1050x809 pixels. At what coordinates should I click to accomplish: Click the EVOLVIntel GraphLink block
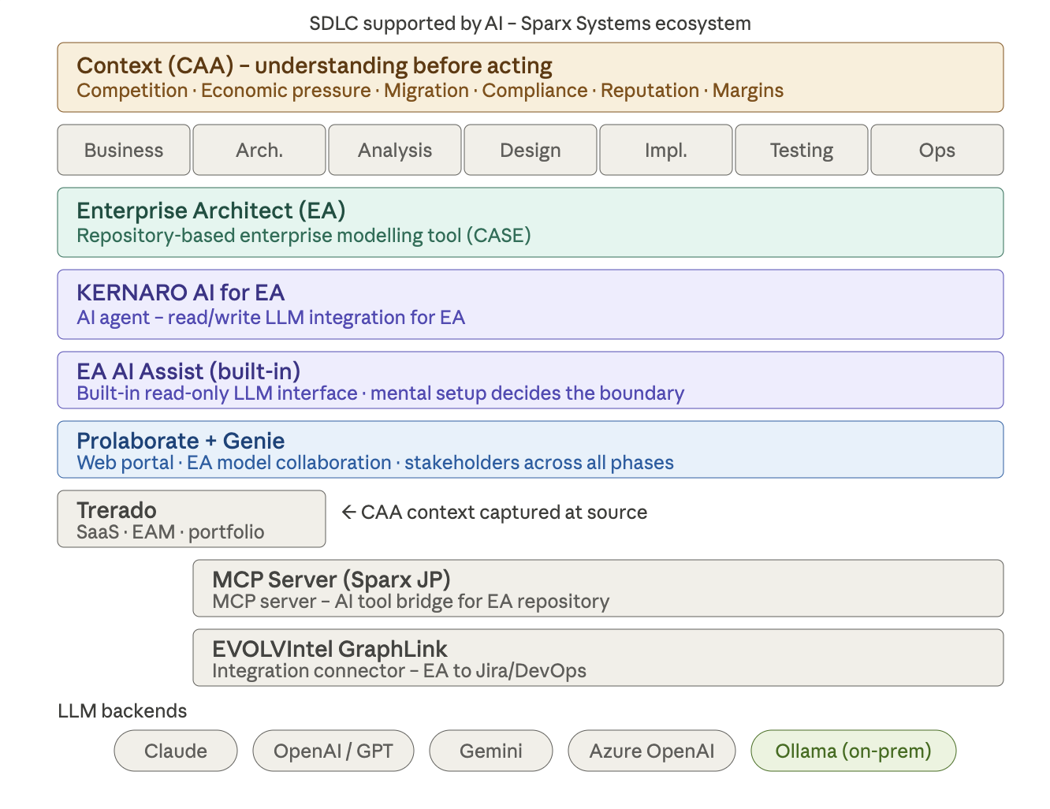pos(598,658)
